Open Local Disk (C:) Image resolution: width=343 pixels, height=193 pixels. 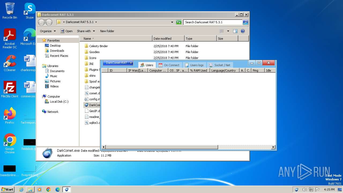click(x=57, y=102)
